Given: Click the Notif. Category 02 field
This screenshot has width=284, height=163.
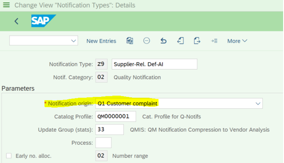Looking at the screenshot, I should coord(101,77).
